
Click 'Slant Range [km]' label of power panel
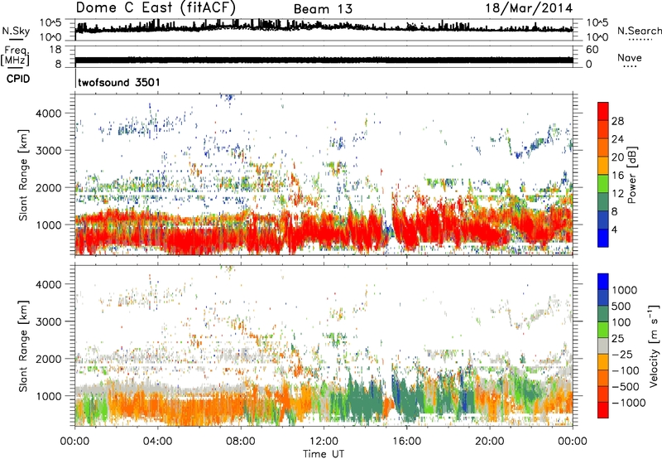coord(23,175)
